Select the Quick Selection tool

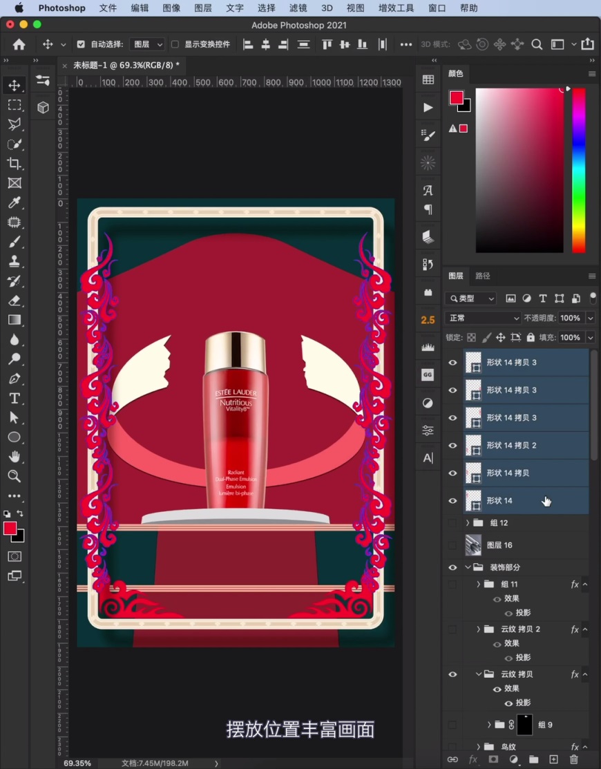tap(15, 144)
